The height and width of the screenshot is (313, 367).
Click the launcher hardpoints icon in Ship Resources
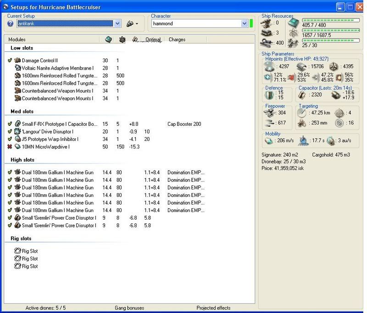(267, 32)
